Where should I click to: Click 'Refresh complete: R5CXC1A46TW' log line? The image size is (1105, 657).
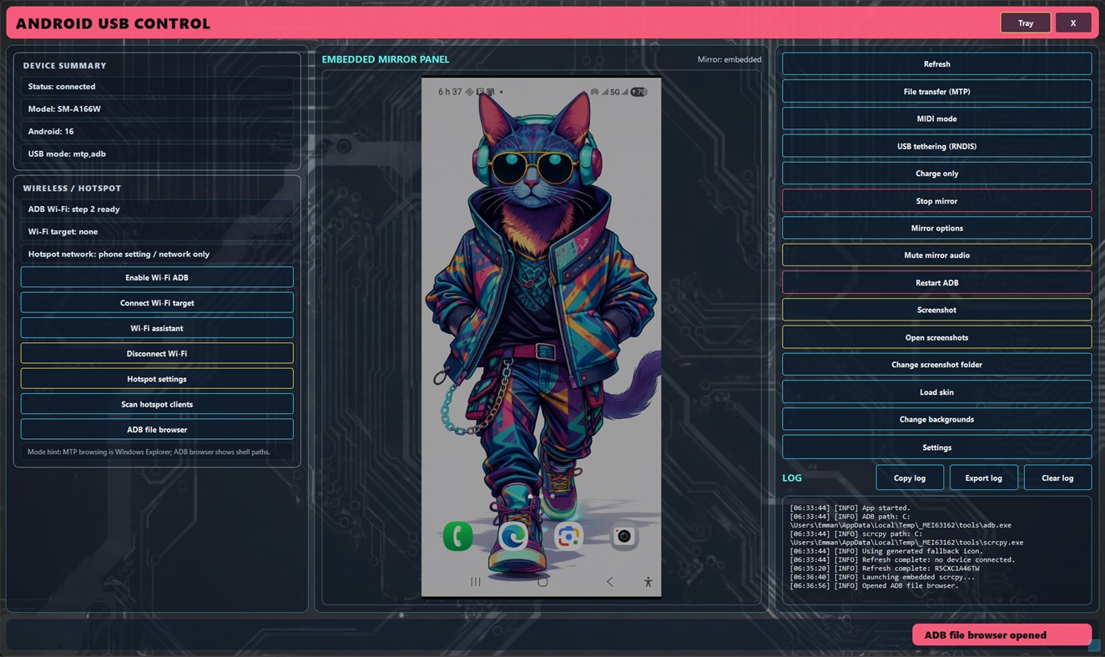[885, 569]
